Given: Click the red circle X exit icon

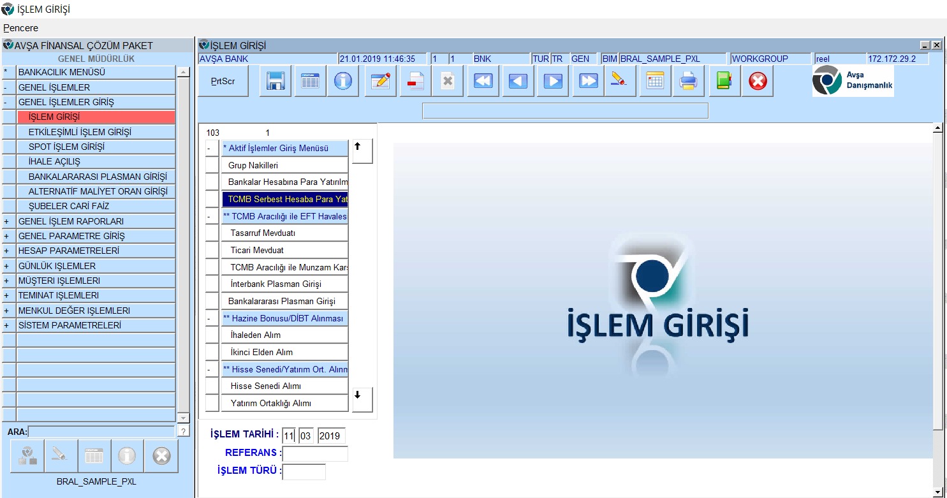Looking at the screenshot, I should (758, 82).
